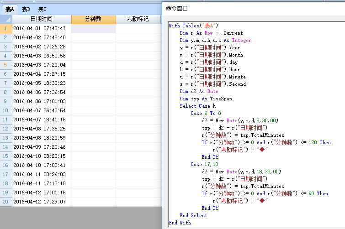Click code line with <= 90 Then
345x229 pixels.
(265, 194)
